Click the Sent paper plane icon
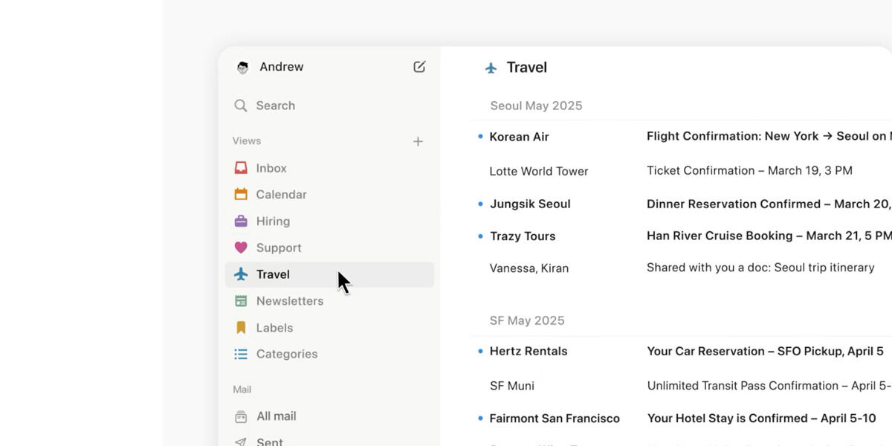The width and height of the screenshot is (892, 446). tap(241, 442)
